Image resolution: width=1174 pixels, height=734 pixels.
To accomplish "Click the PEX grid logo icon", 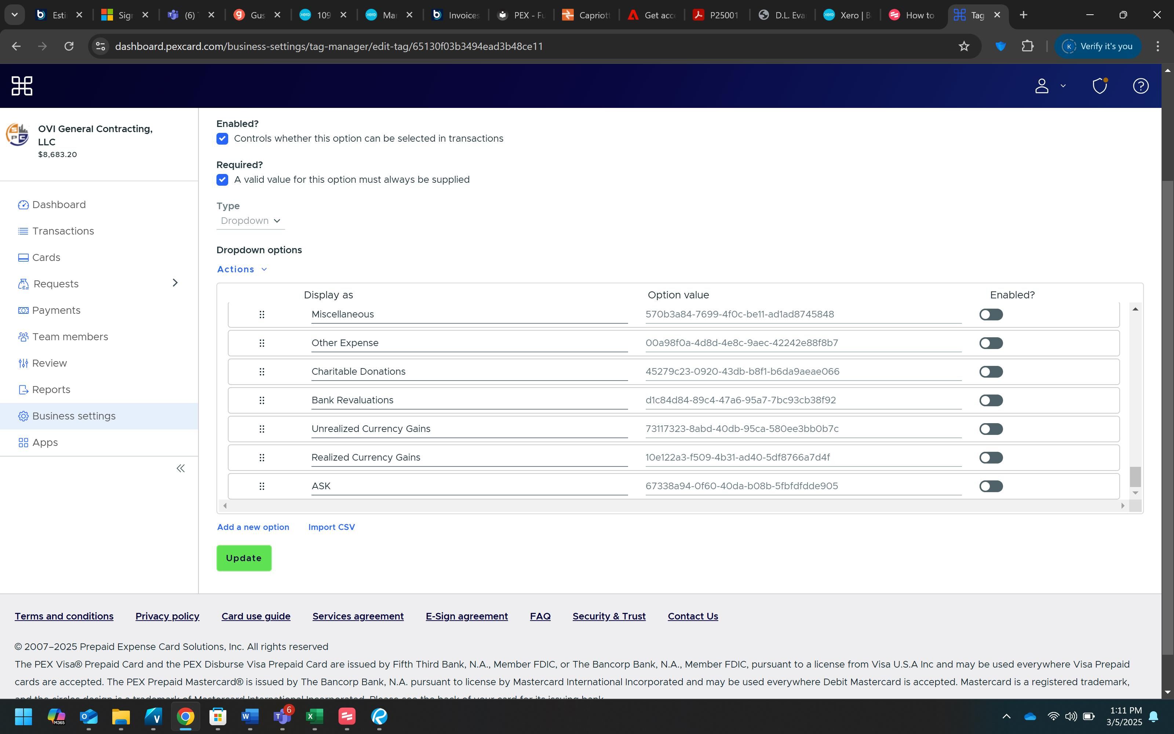I will (x=22, y=86).
